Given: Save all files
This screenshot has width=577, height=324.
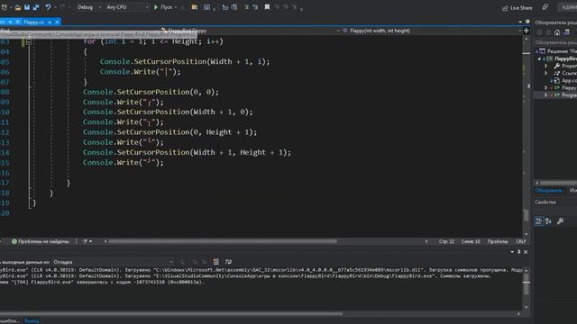Looking at the screenshot, I should point(36,7).
